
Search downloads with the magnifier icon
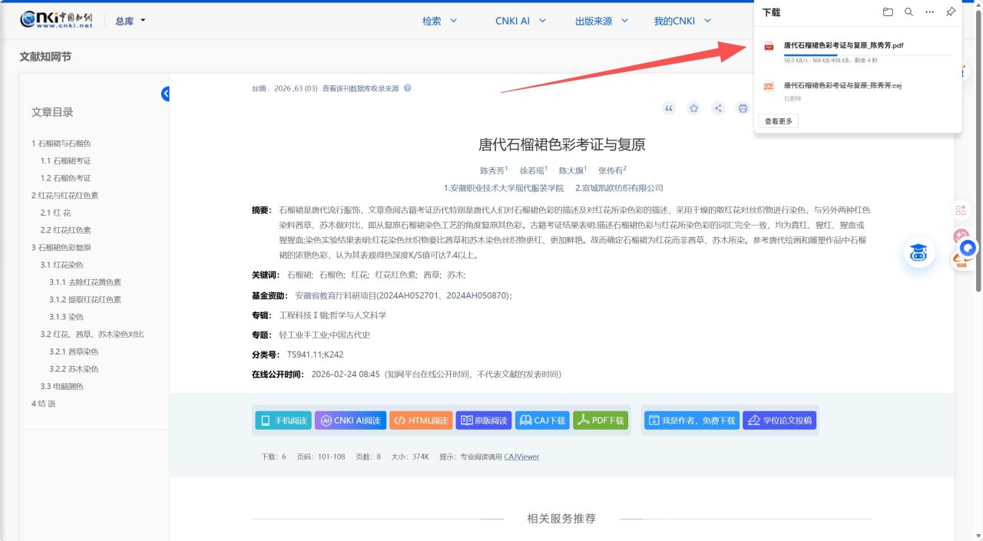tap(909, 12)
